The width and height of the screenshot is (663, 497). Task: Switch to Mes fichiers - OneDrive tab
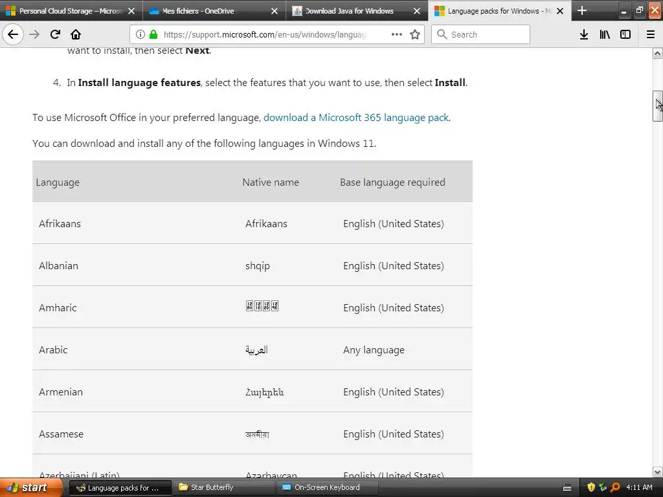pyautogui.click(x=214, y=11)
